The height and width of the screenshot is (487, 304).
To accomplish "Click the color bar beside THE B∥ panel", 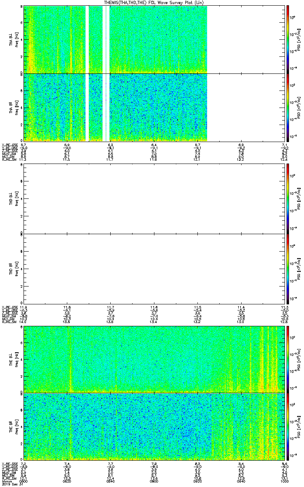I will pyautogui.click(x=288, y=427).
